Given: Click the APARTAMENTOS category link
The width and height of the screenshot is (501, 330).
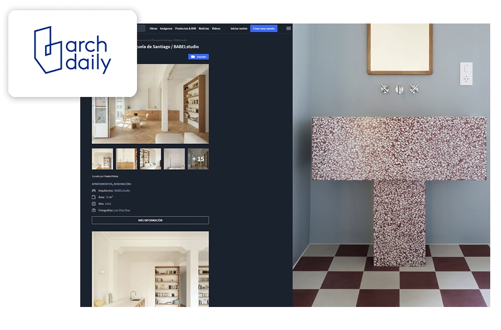Looking at the screenshot, I should coord(102,184).
